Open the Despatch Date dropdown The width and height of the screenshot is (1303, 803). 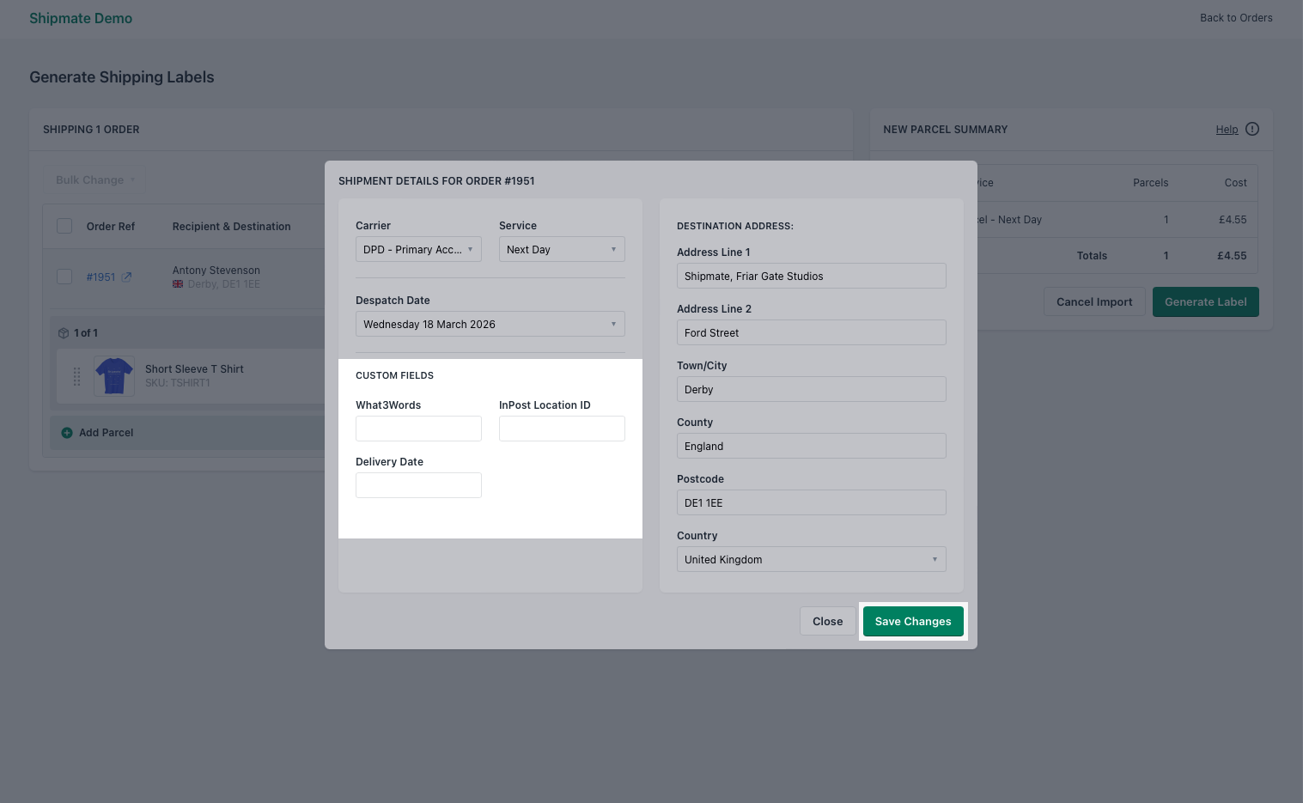(490, 324)
